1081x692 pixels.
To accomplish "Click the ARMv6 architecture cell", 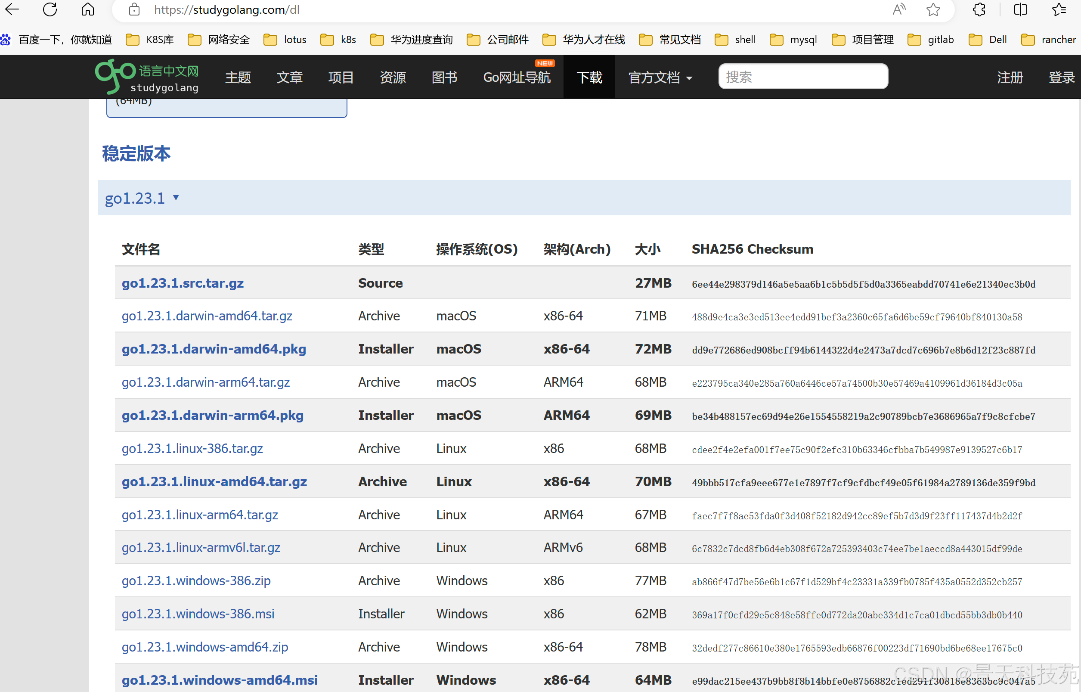I will pos(563,548).
